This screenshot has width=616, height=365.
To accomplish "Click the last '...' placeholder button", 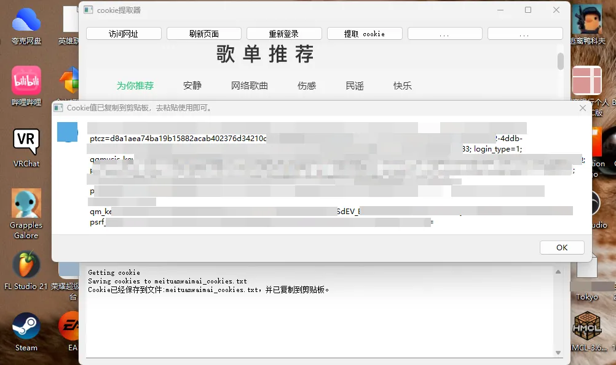I will coord(525,34).
